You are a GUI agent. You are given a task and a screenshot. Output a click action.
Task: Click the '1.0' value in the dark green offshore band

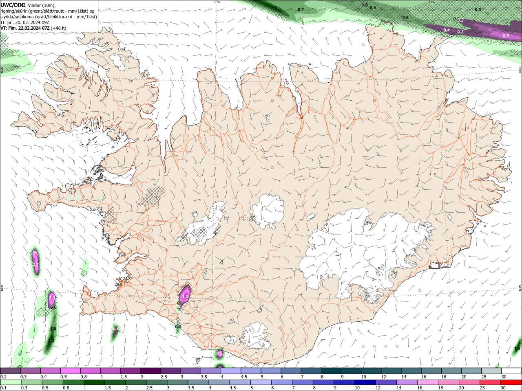click(53, 329)
